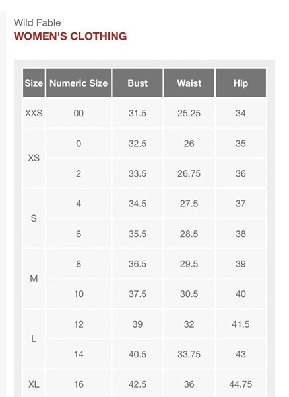Select hip value 41.5
Viewport: 289px width, 397px height.
pos(241,324)
